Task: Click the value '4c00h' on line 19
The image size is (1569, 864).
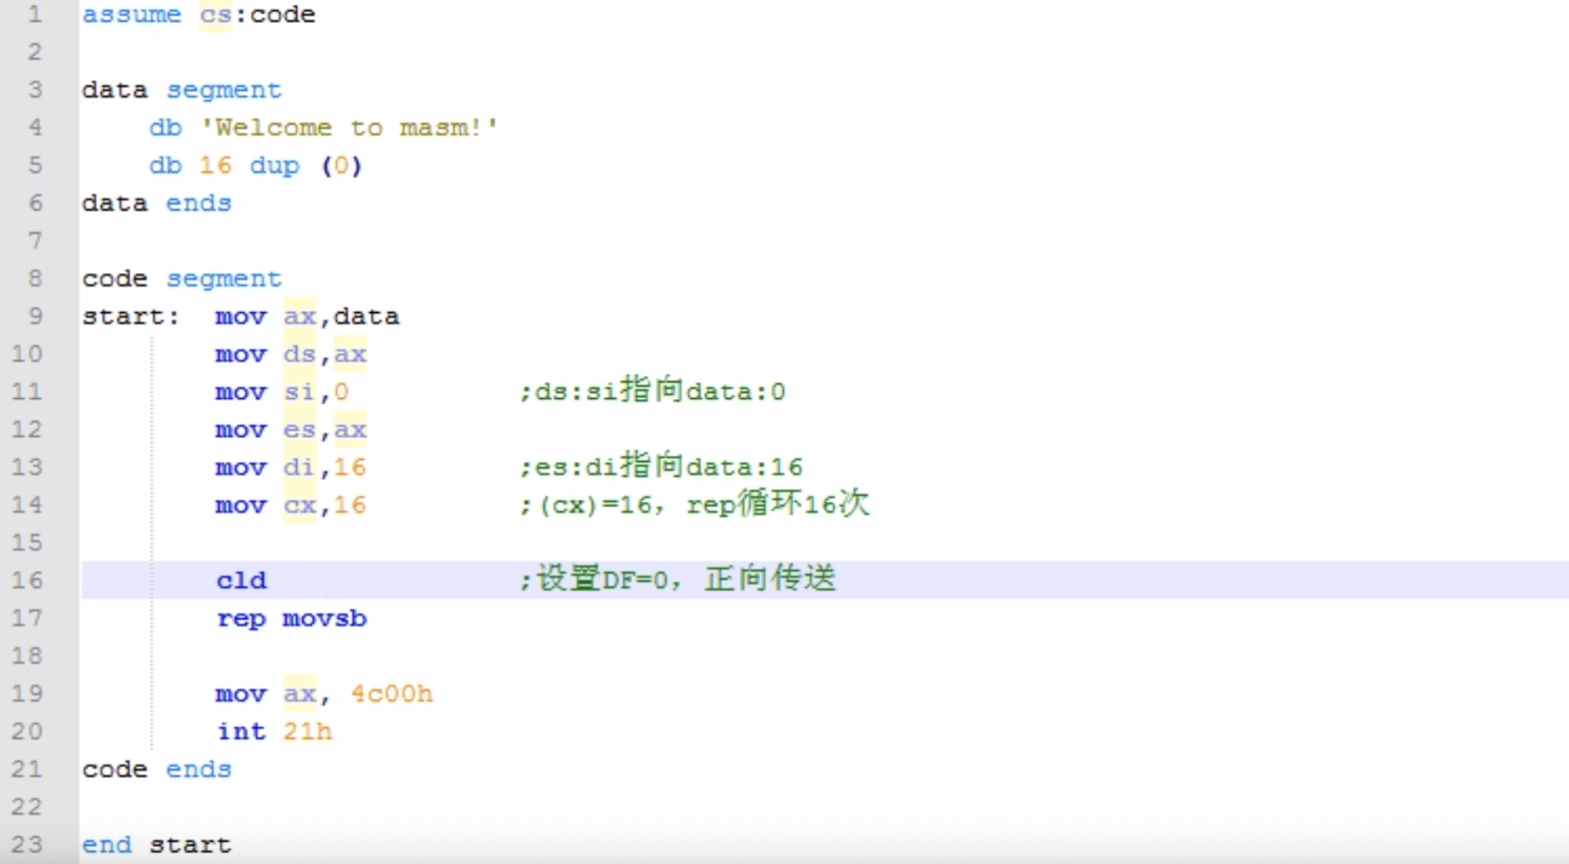Action: (391, 694)
